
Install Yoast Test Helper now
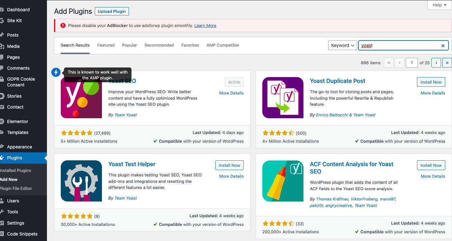230,165
